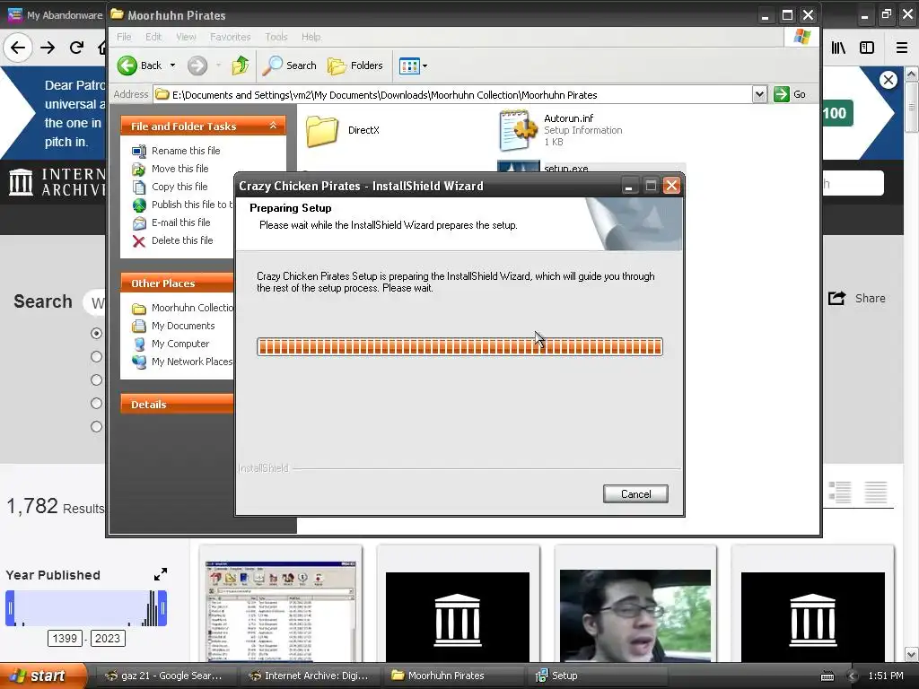
Task: Click the Internet Archive logo
Action: pos(57,181)
